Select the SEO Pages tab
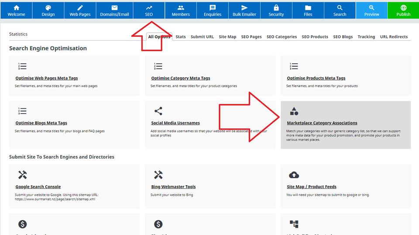419x235 pixels. click(251, 37)
